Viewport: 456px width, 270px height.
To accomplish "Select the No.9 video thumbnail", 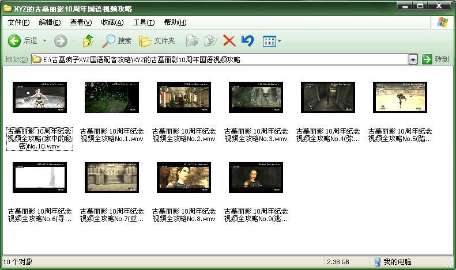I will 256,177.
